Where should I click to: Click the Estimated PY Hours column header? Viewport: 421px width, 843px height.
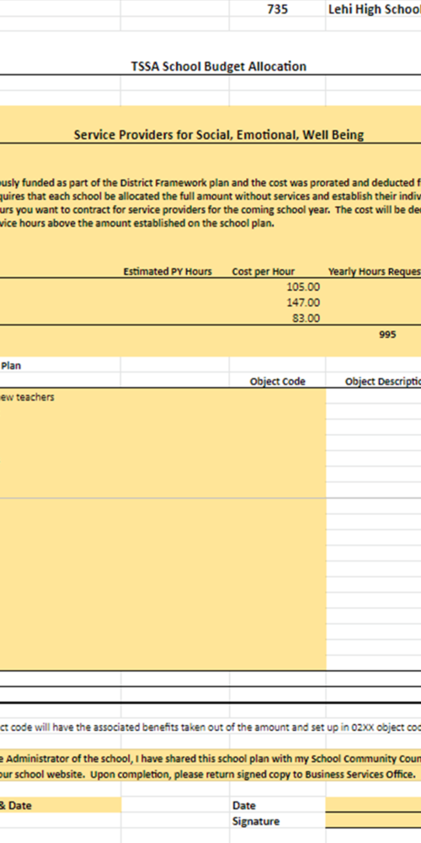click(x=168, y=271)
